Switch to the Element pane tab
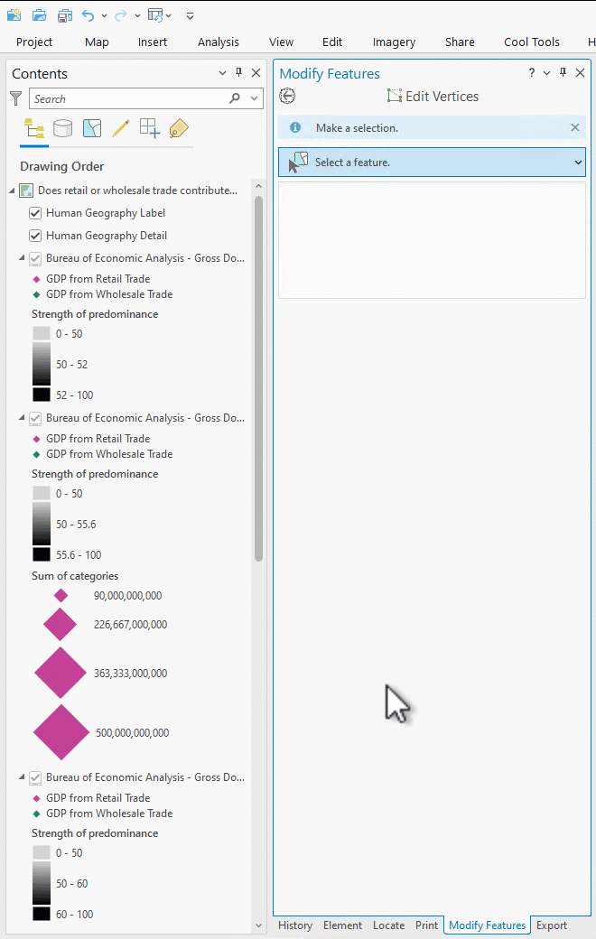This screenshot has width=596, height=939. pyautogui.click(x=342, y=925)
